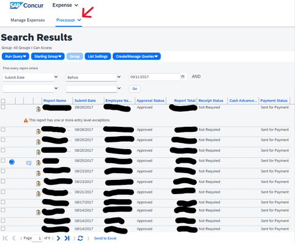Viewport: 295px width, 244px height.
Task: Sort by Cash Advance column header
Action: pos(243,100)
